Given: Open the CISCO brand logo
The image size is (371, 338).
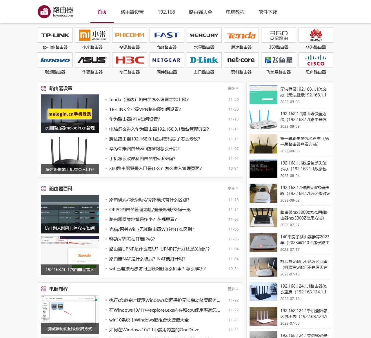Looking at the screenshot, I should click(x=316, y=60).
